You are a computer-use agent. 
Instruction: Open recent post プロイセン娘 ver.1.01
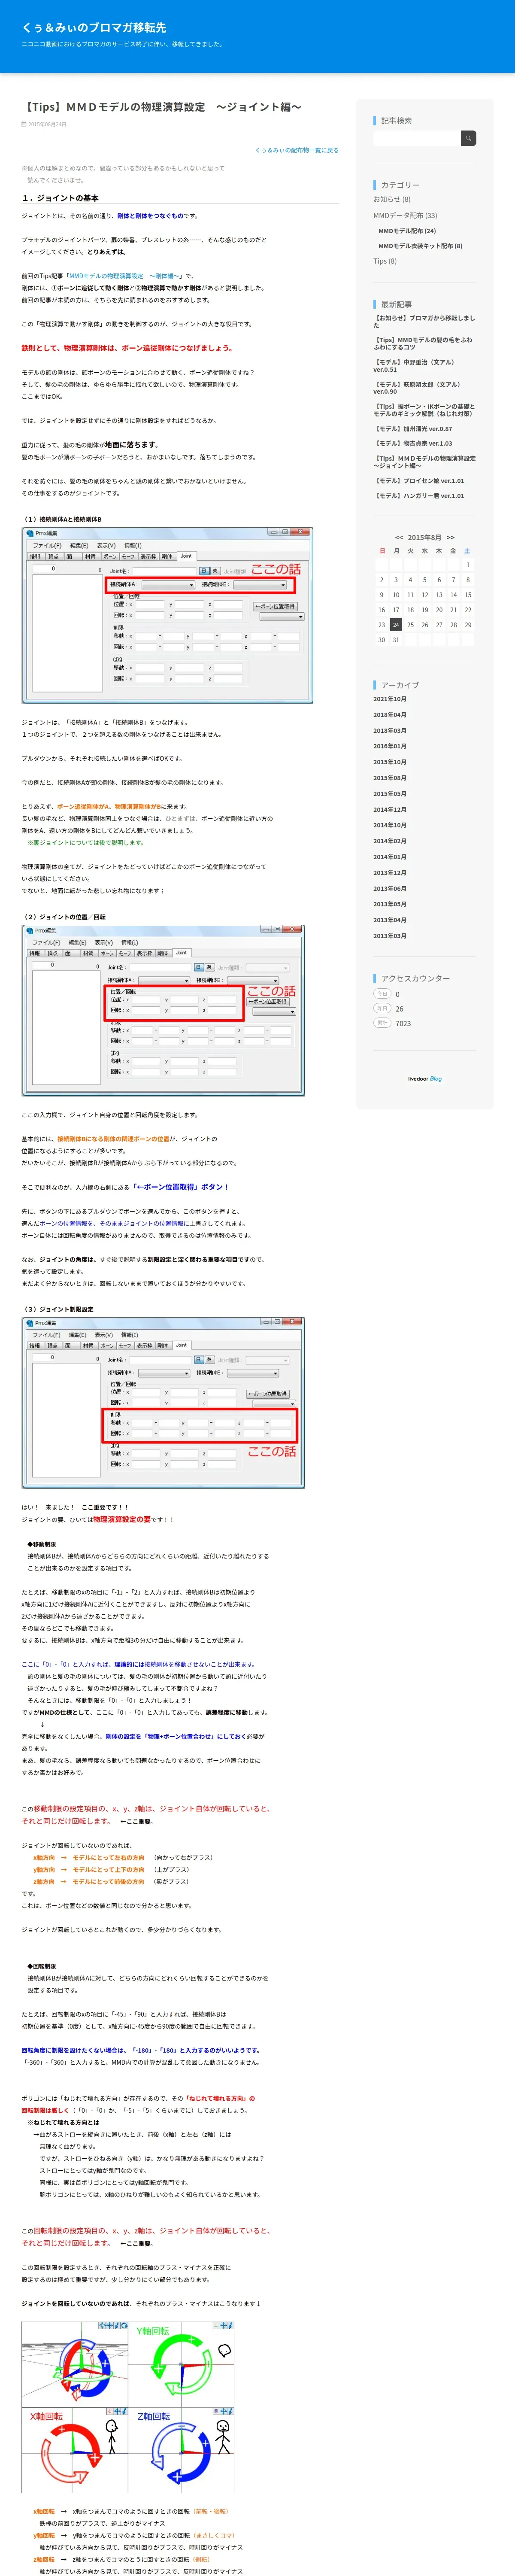point(419,480)
